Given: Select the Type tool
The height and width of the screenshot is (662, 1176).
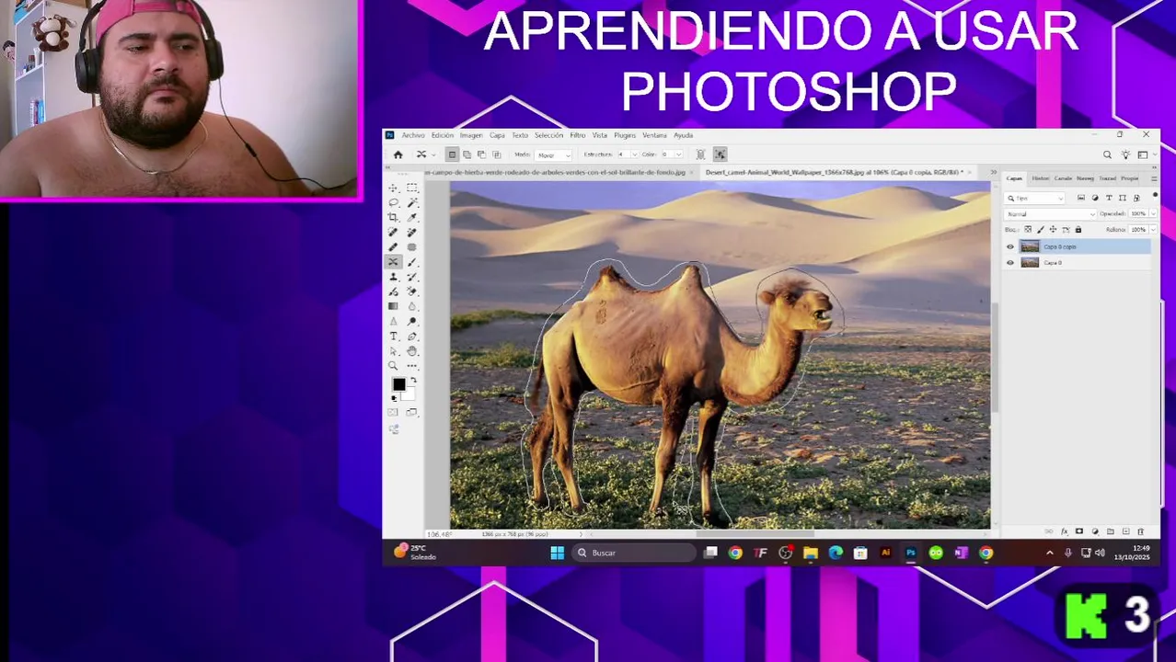Looking at the screenshot, I should [393, 336].
